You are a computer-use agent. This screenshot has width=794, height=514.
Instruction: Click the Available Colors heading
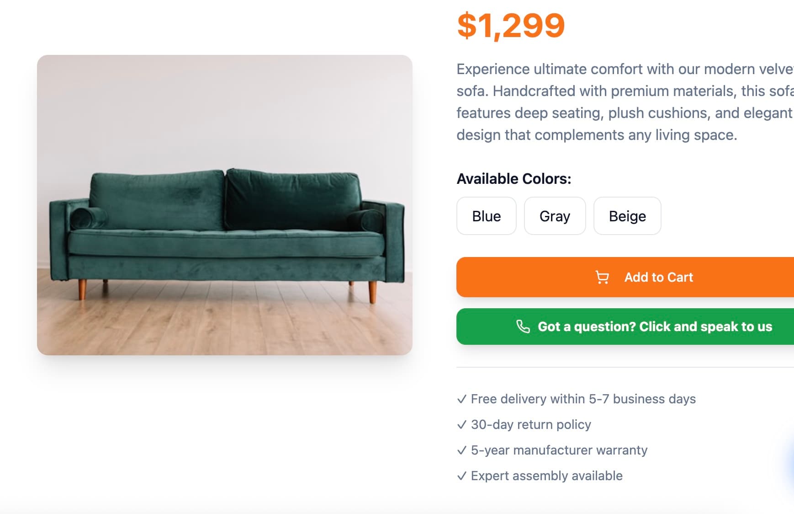pyautogui.click(x=514, y=179)
